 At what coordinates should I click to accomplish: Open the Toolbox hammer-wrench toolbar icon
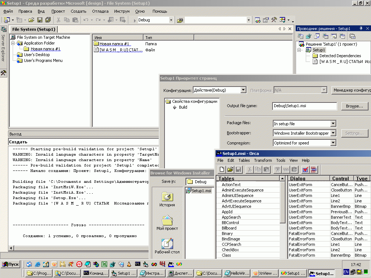point(274,20)
